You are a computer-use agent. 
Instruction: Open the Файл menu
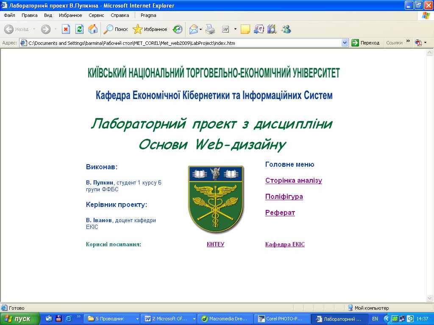9,15
